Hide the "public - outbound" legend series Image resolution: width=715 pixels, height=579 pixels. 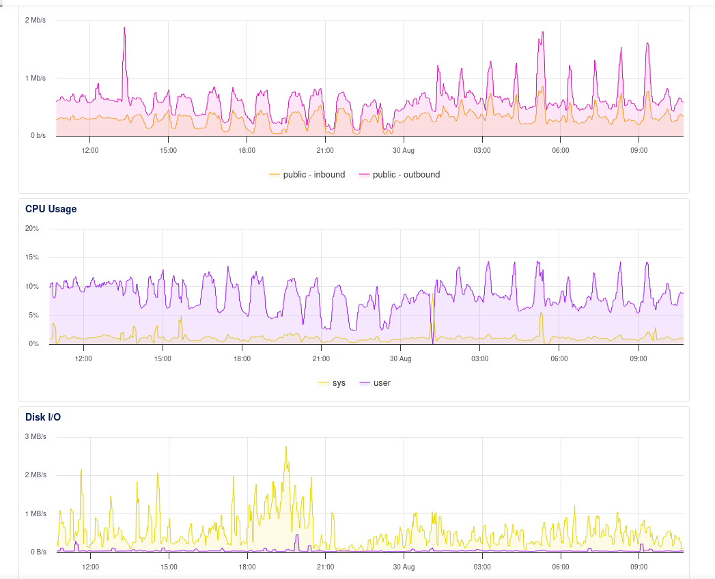point(406,174)
